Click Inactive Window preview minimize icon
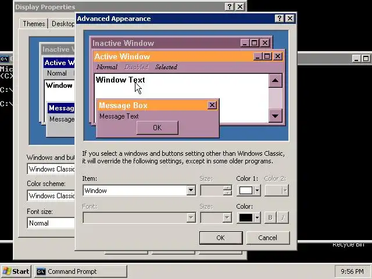 (x=245, y=43)
